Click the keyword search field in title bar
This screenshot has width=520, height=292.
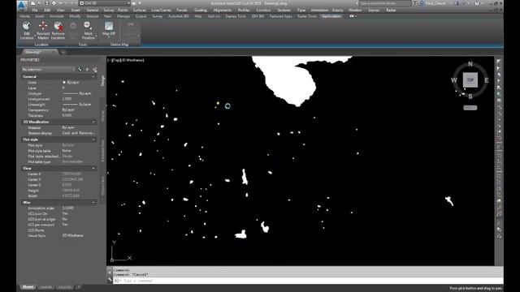coord(384,3)
